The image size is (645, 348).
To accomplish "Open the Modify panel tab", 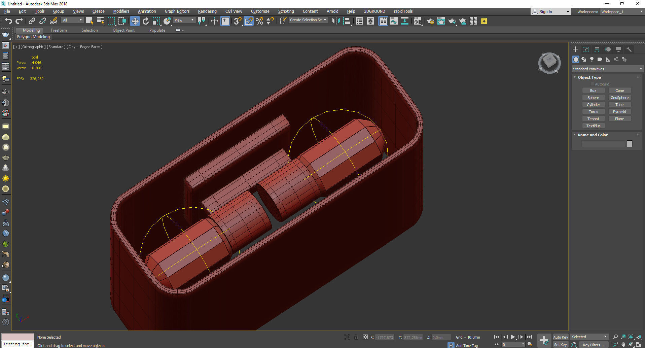I will [586, 49].
